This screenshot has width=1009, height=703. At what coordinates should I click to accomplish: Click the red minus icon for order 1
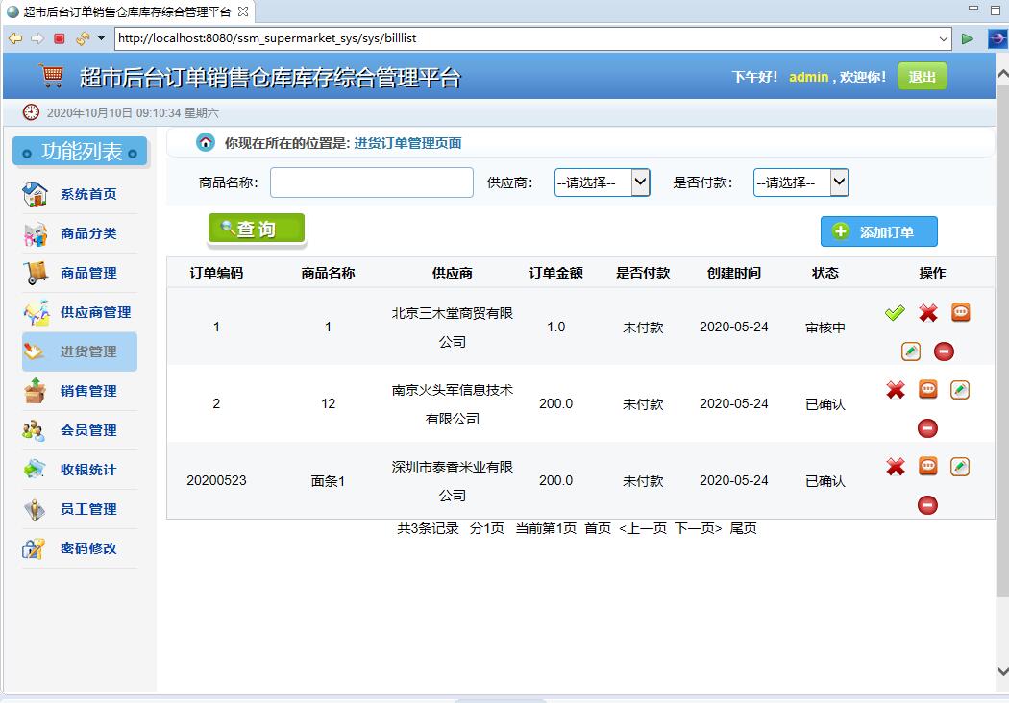[944, 351]
